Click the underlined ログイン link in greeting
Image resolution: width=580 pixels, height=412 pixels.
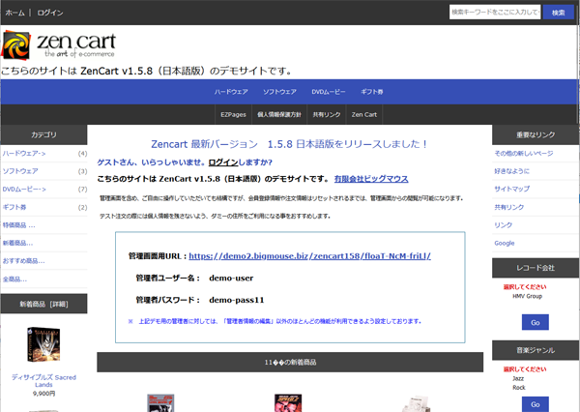click(223, 162)
